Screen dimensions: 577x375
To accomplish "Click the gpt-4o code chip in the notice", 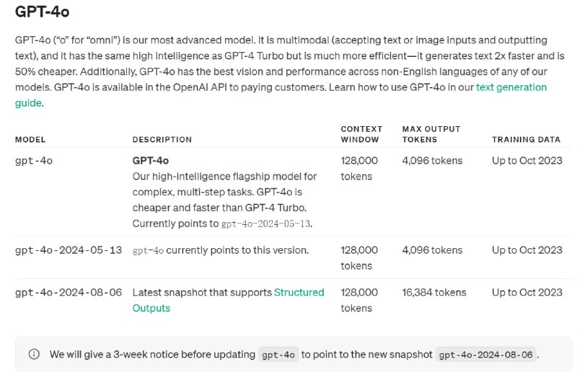I will pyautogui.click(x=278, y=355).
